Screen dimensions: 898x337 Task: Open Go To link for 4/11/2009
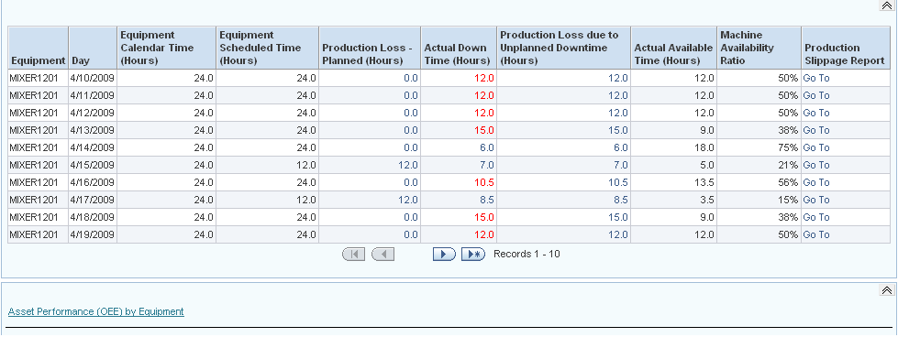pyautogui.click(x=816, y=95)
